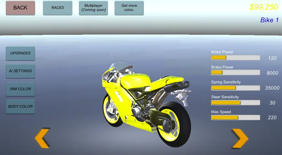Click the Max Speed bar
Viewport: 282px width, 155px height.
(x=235, y=118)
